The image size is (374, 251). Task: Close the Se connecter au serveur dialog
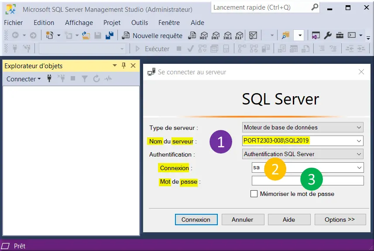click(361, 72)
